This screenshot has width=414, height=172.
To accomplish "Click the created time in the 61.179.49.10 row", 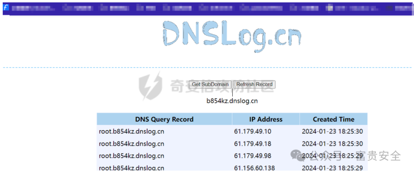I will pyautogui.click(x=332, y=131).
